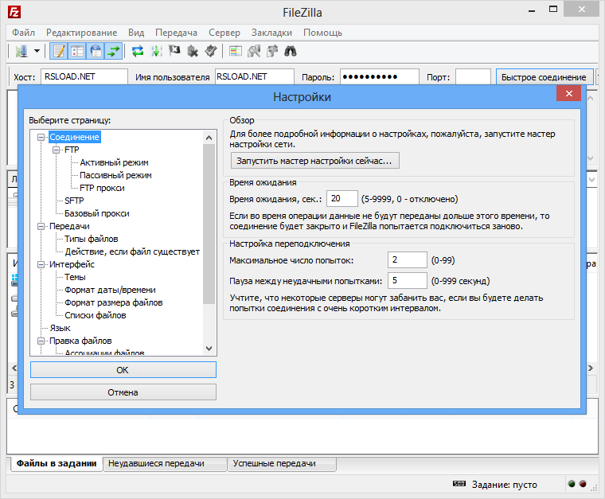
Task: Open the filename filters icon
Action: (x=236, y=51)
